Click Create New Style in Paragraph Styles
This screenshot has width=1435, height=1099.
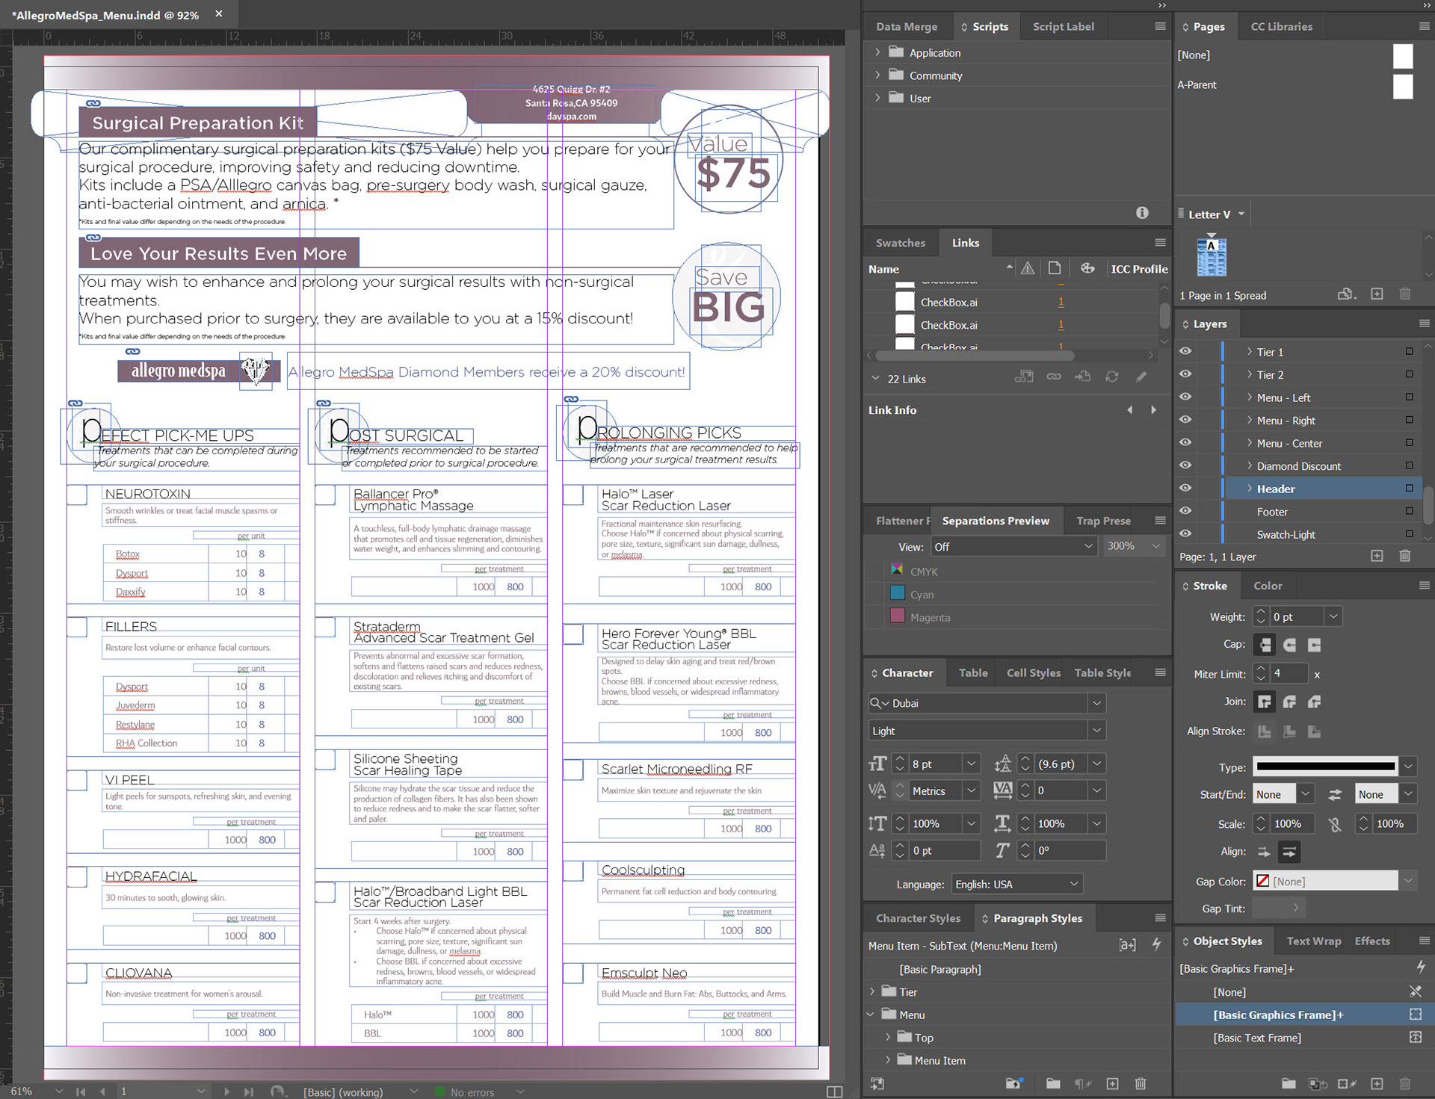(x=1112, y=1083)
